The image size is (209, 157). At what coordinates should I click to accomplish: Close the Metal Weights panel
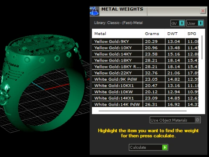(x=203, y=11)
